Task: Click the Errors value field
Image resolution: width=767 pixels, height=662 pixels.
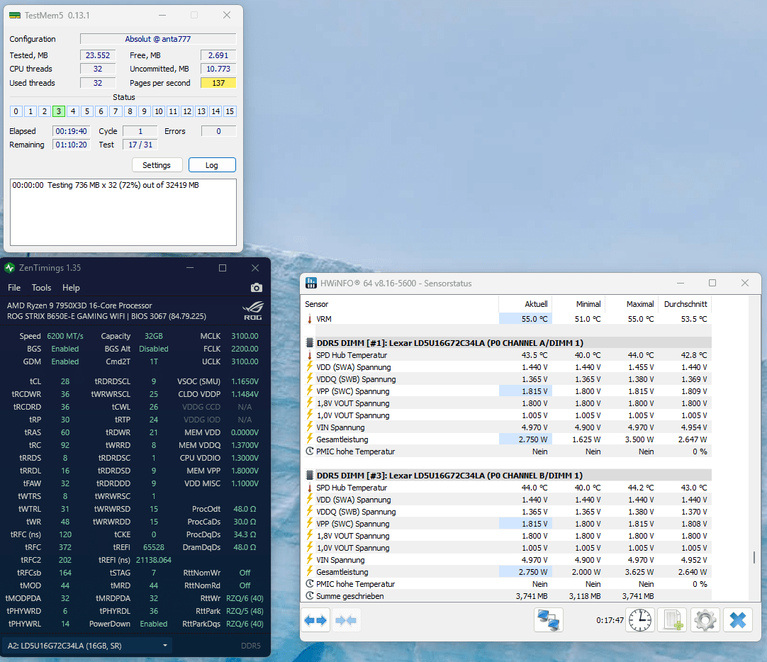Action: click(218, 131)
